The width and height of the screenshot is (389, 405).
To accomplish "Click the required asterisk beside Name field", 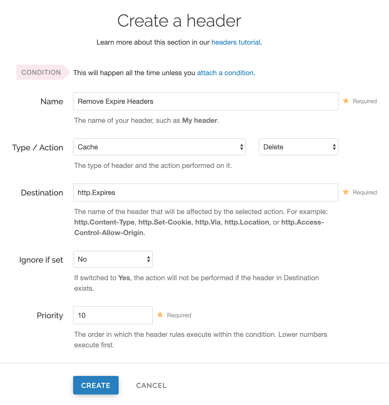I will tap(346, 101).
